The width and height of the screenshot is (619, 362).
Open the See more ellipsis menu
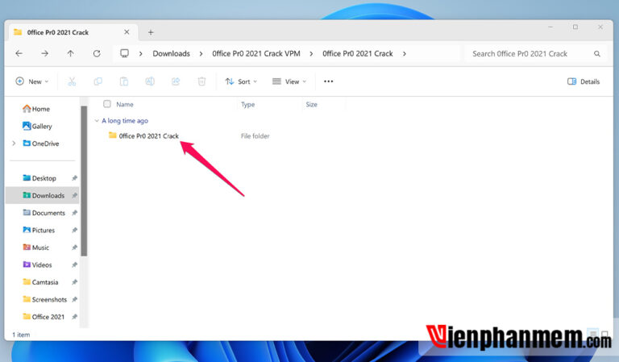point(329,81)
